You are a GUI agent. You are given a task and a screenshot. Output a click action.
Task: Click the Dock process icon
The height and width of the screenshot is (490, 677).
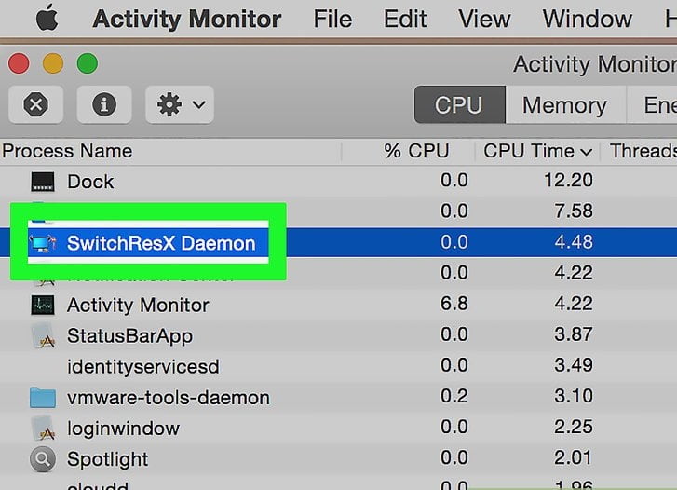pyautogui.click(x=43, y=182)
